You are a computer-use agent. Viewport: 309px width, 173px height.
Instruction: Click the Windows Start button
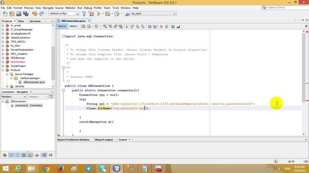pos(5,169)
